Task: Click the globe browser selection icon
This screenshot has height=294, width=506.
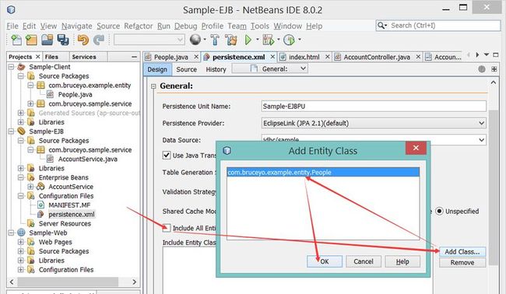Action: pos(195,40)
